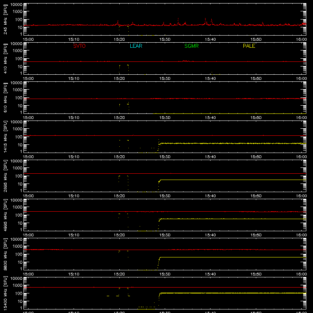Select the 610 MHz [SFU] axis label

click(5, 98)
